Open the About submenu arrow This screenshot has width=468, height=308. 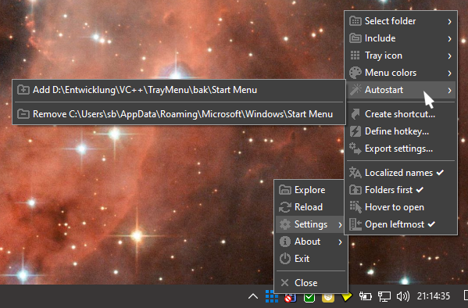click(x=340, y=242)
